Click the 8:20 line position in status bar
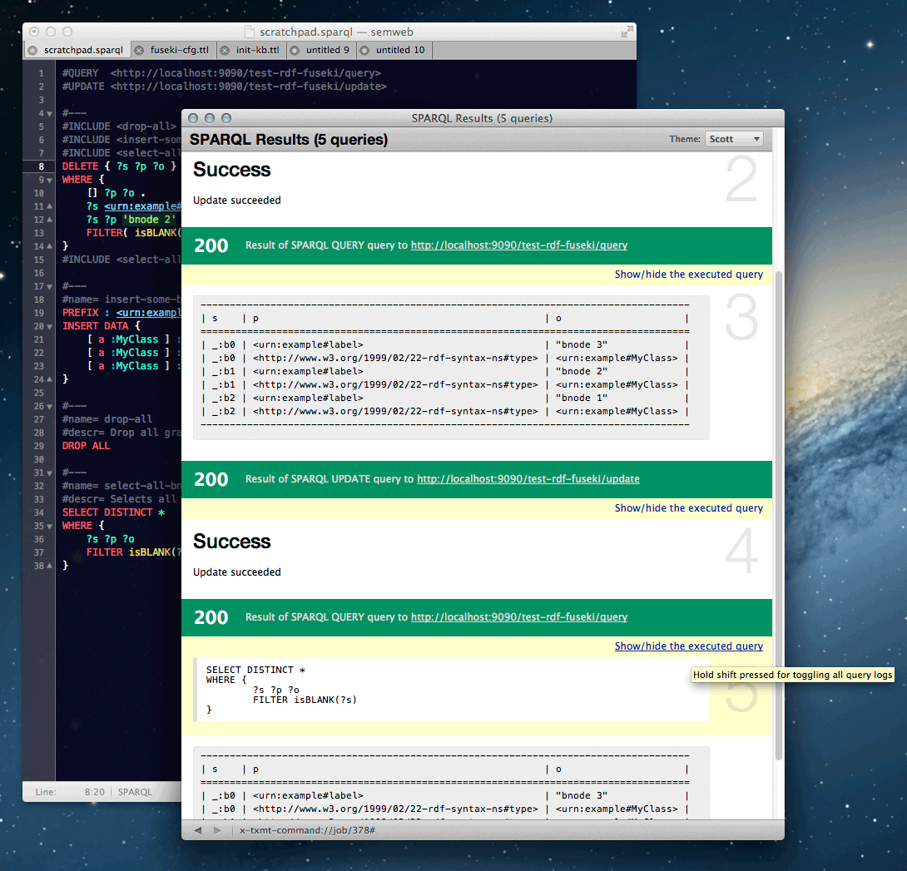The width and height of the screenshot is (907, 871). [x=94, y=792]
